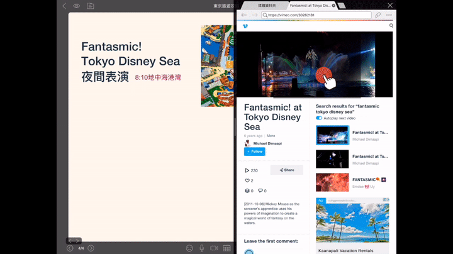Click the heart like icon
The image size is (453, 254).
pyautogui.click(x=247, y=180)
